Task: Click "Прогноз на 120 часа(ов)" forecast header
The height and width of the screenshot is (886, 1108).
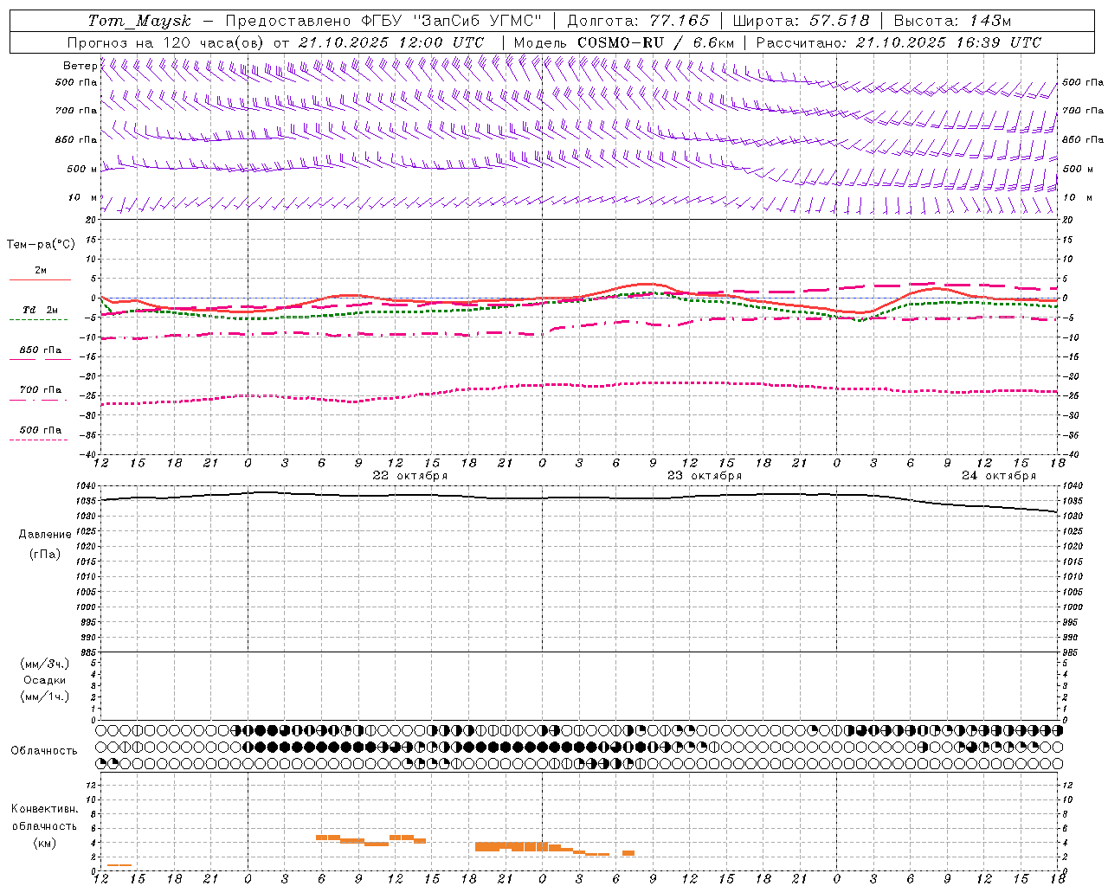Action: pyautogui.click(x=167, y=42)
